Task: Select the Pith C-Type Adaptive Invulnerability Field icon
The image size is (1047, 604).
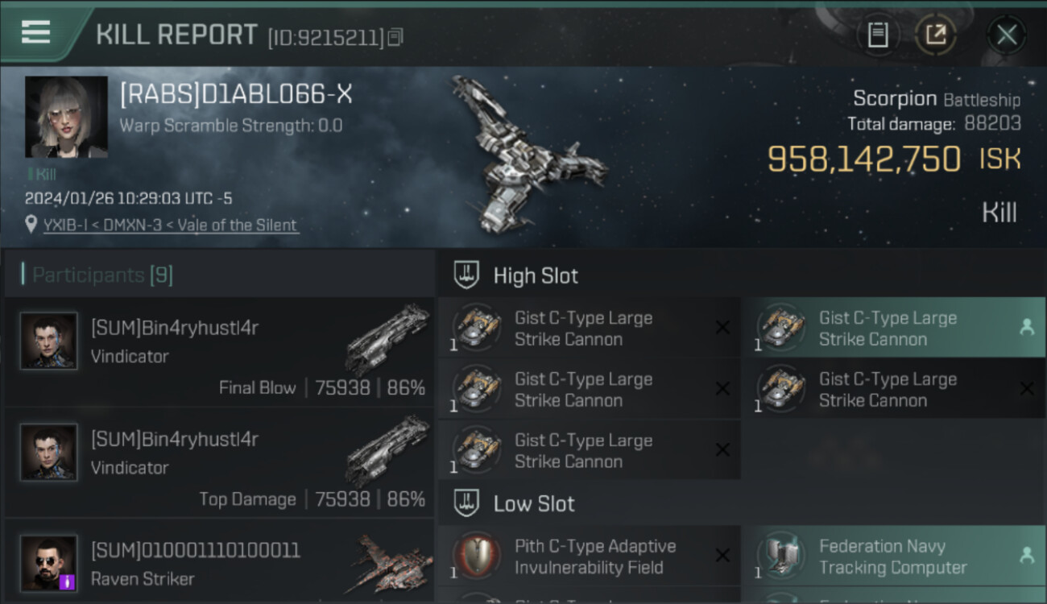Action: pyautogui.click(x=476, y=556)
